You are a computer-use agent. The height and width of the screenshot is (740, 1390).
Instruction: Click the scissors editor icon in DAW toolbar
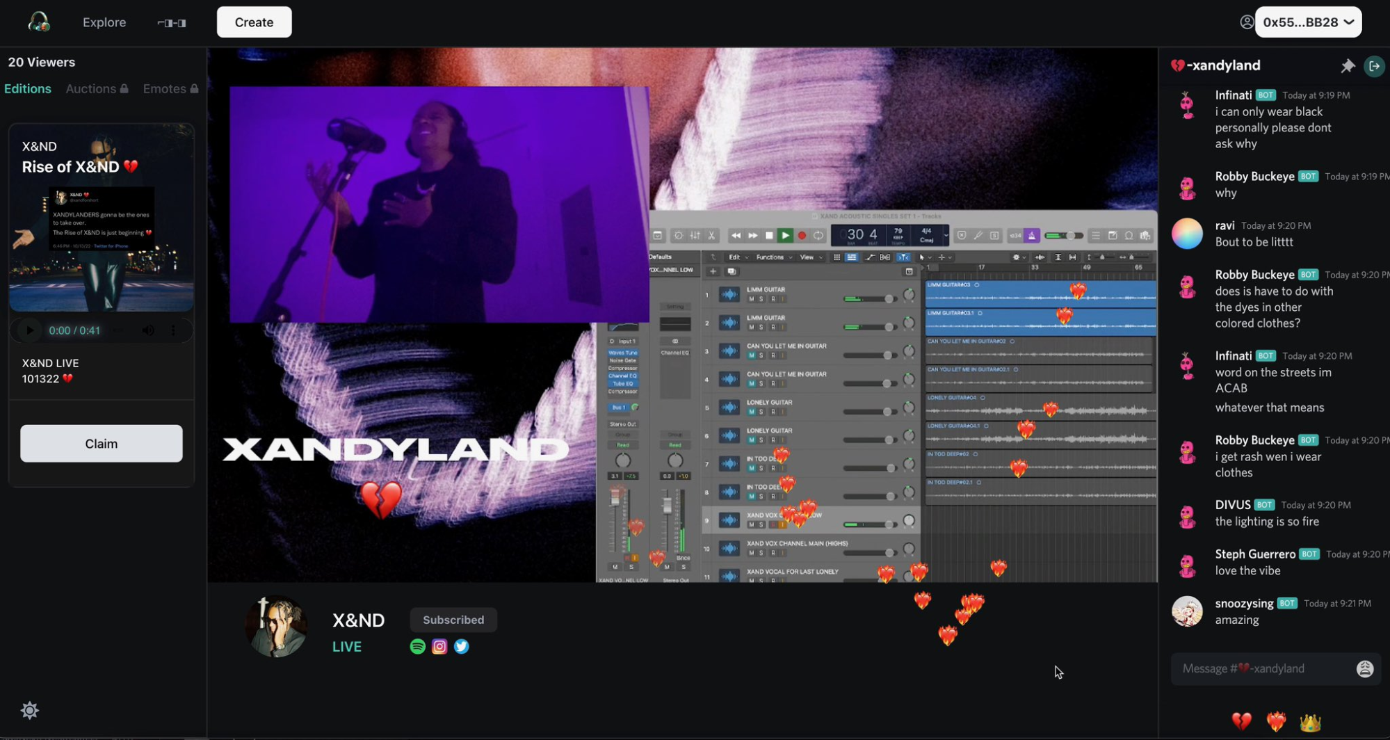tap(711, 236)
